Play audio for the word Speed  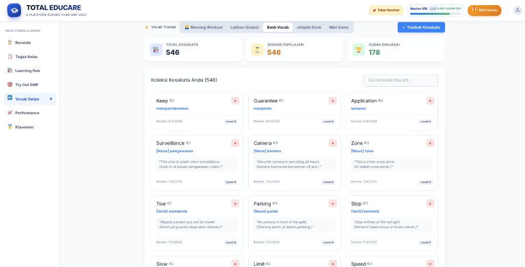(x=370, y=264)
